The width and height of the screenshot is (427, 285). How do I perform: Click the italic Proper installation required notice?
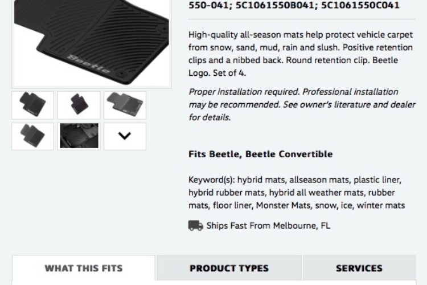pyautogui.click(x=302, y=104)
